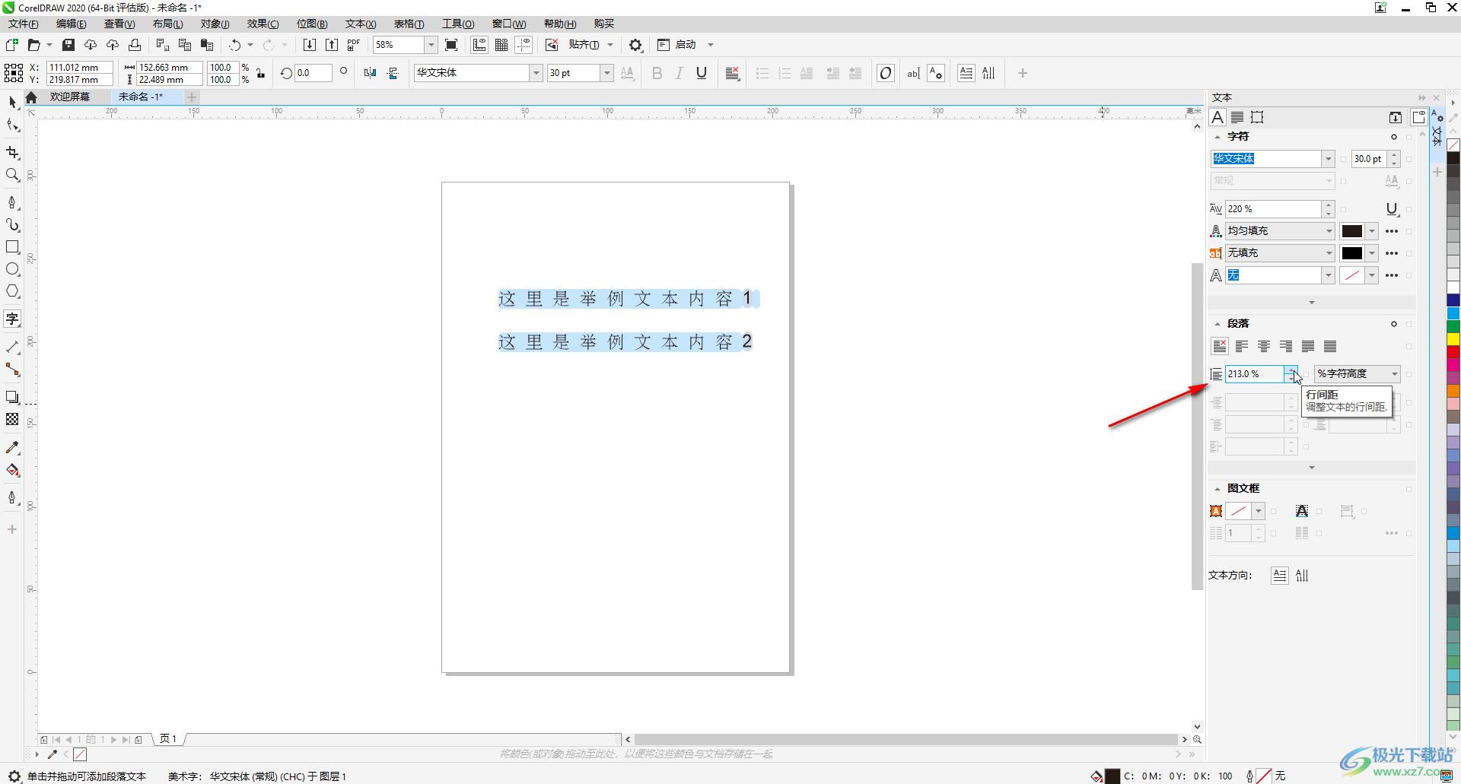This screenshot has height=784, width=1461.
Task: Open the zoom level 58% dropdown
Action: pos(431,45)
